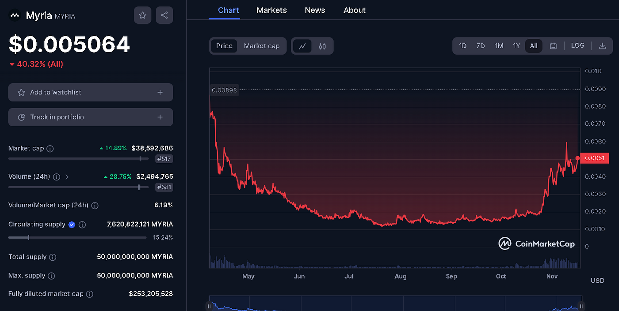Open Total supply info icon
619x311 pixels.
53,257
